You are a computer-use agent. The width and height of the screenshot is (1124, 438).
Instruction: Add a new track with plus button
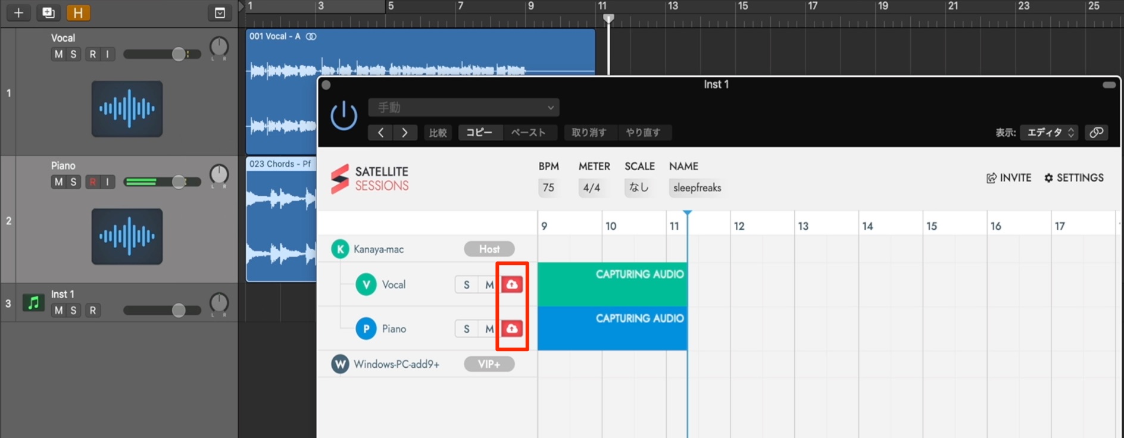coord(18,12)
